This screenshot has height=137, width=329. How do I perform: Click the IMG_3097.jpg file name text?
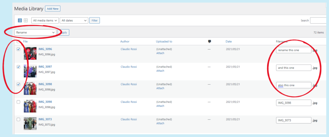pos(47,72)
